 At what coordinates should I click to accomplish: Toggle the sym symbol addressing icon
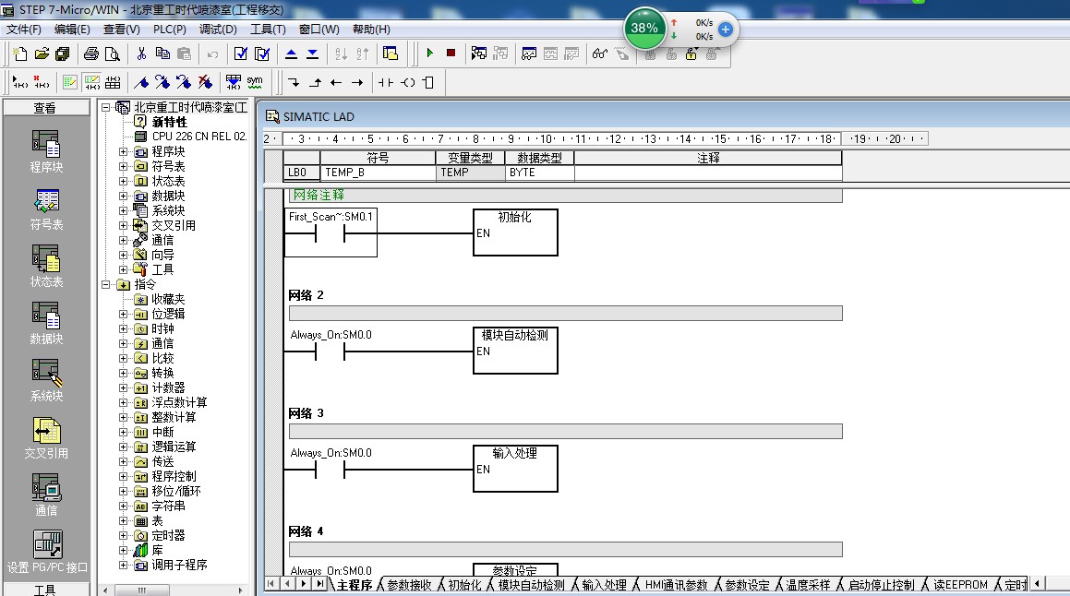255,82
